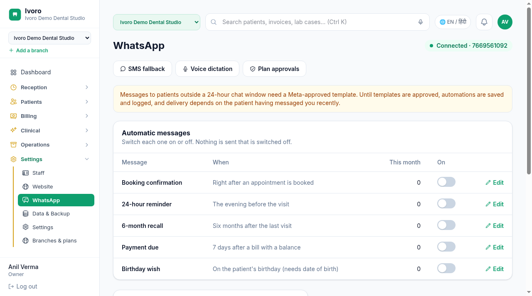Switch on the 6-month recall message
The height and width of the screenshot is (296, 532).
pos(446,225)
